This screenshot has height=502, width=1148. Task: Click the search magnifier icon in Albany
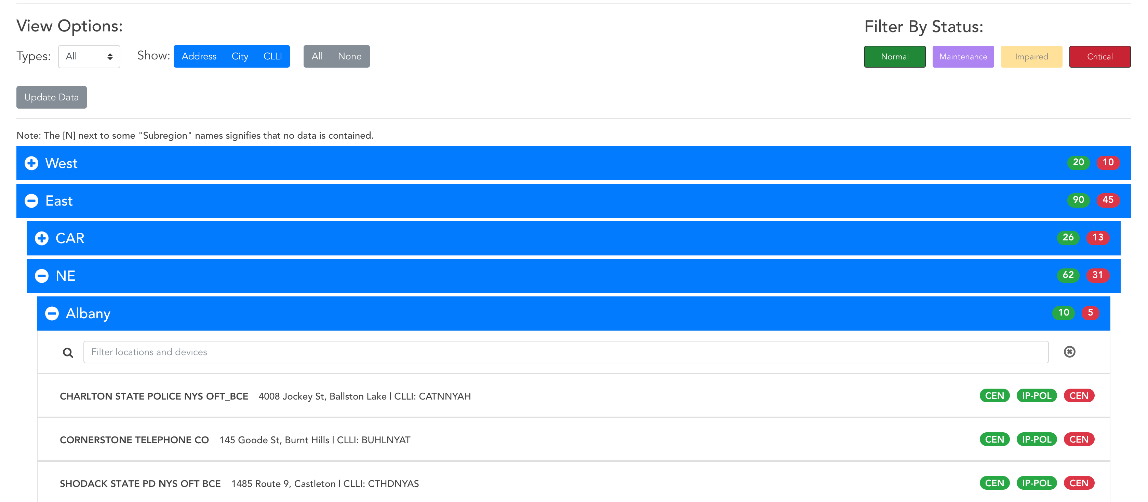tap(68, 352)
